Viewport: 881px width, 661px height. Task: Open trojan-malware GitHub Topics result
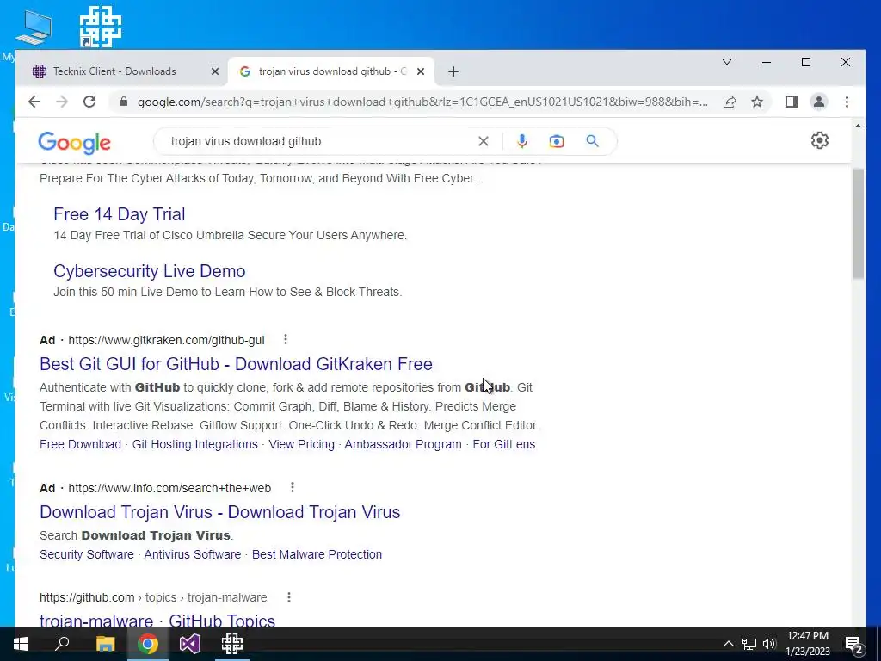[157, 620]
